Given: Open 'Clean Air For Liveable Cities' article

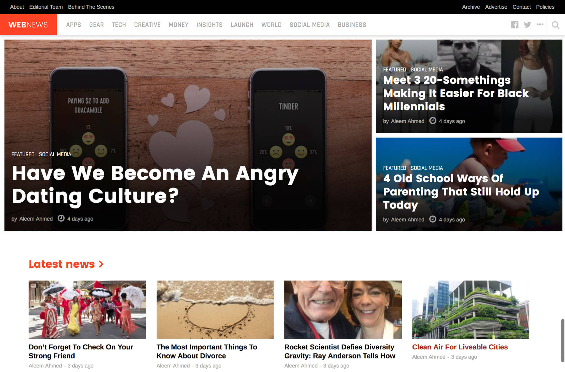Looking at the screenshot, I should (x=460, y=347).
